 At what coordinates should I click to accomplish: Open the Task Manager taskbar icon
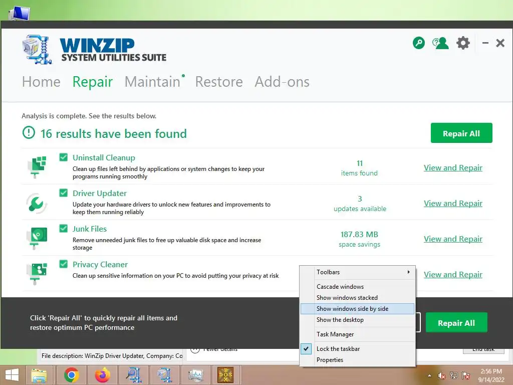[x=196, y=375]
